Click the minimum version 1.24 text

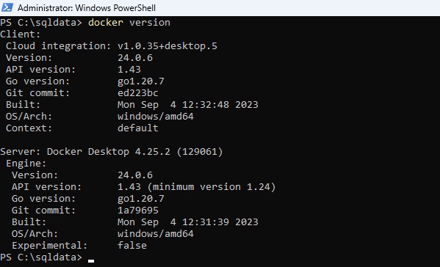coord(212,187)
